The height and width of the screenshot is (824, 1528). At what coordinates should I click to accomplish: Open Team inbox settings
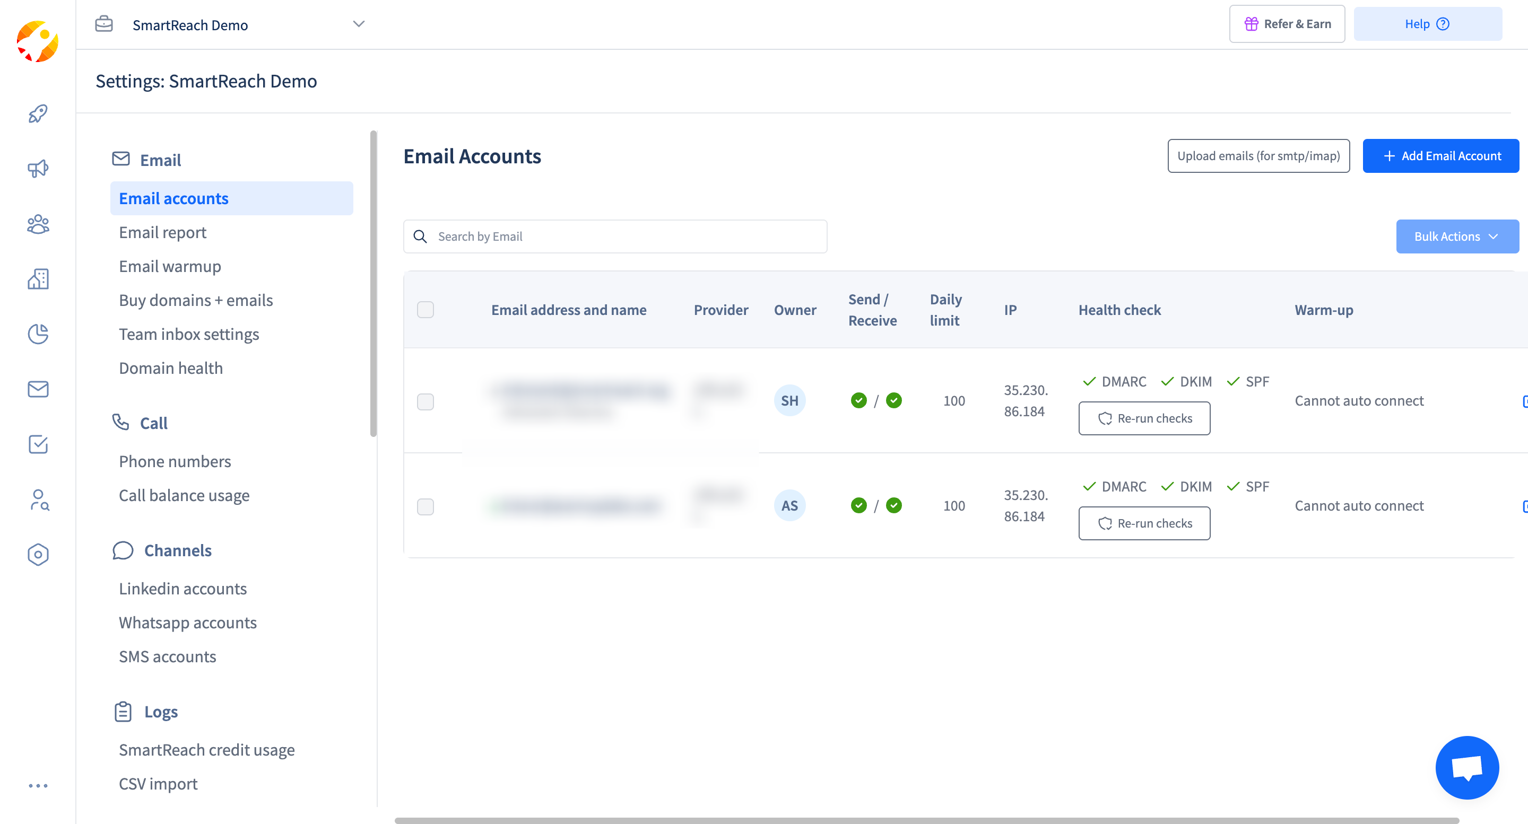coord(189,335)
